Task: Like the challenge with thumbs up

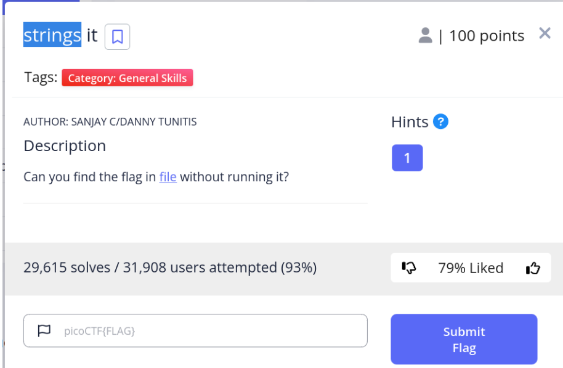Action: click(533, 268)
